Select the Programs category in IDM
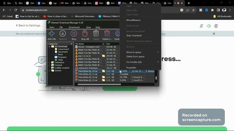 tap(62, 57)
